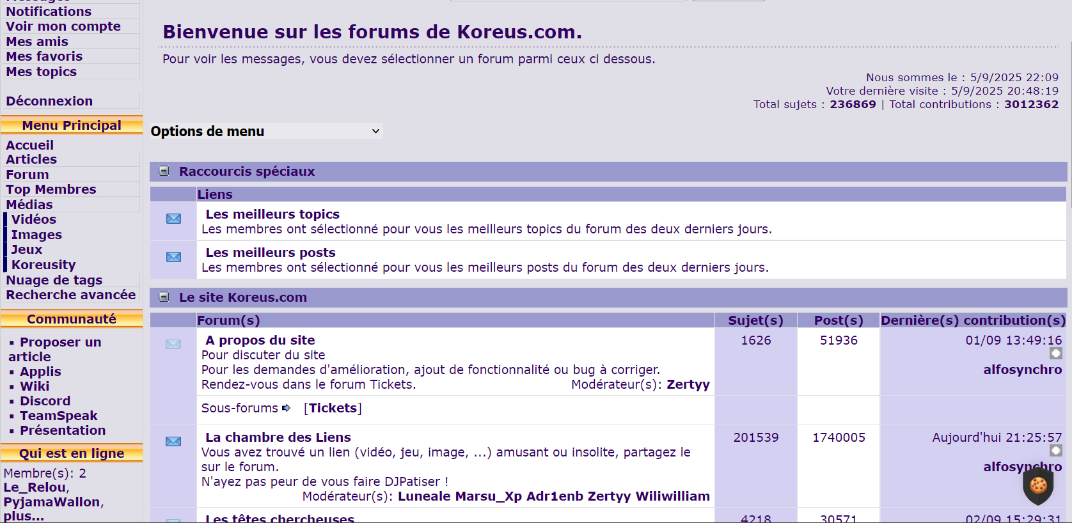Open the Tickets sub-forum link
The height and width of the screenshot is (523, 1072).
click(x=333, y=408)
